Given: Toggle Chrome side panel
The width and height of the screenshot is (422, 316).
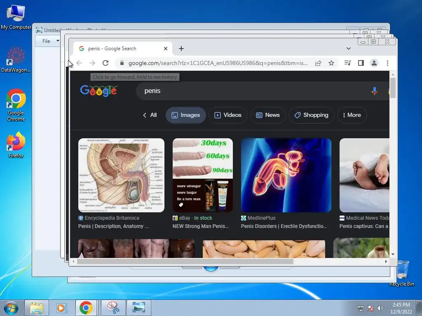Looking at the screenshot, I should pyautogui.click(x=361, y=63).
